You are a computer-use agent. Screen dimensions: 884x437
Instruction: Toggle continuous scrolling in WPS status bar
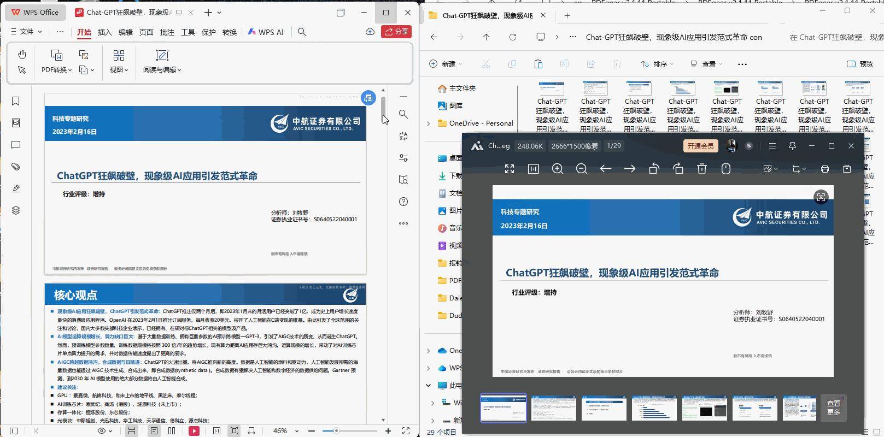point(132,431)
